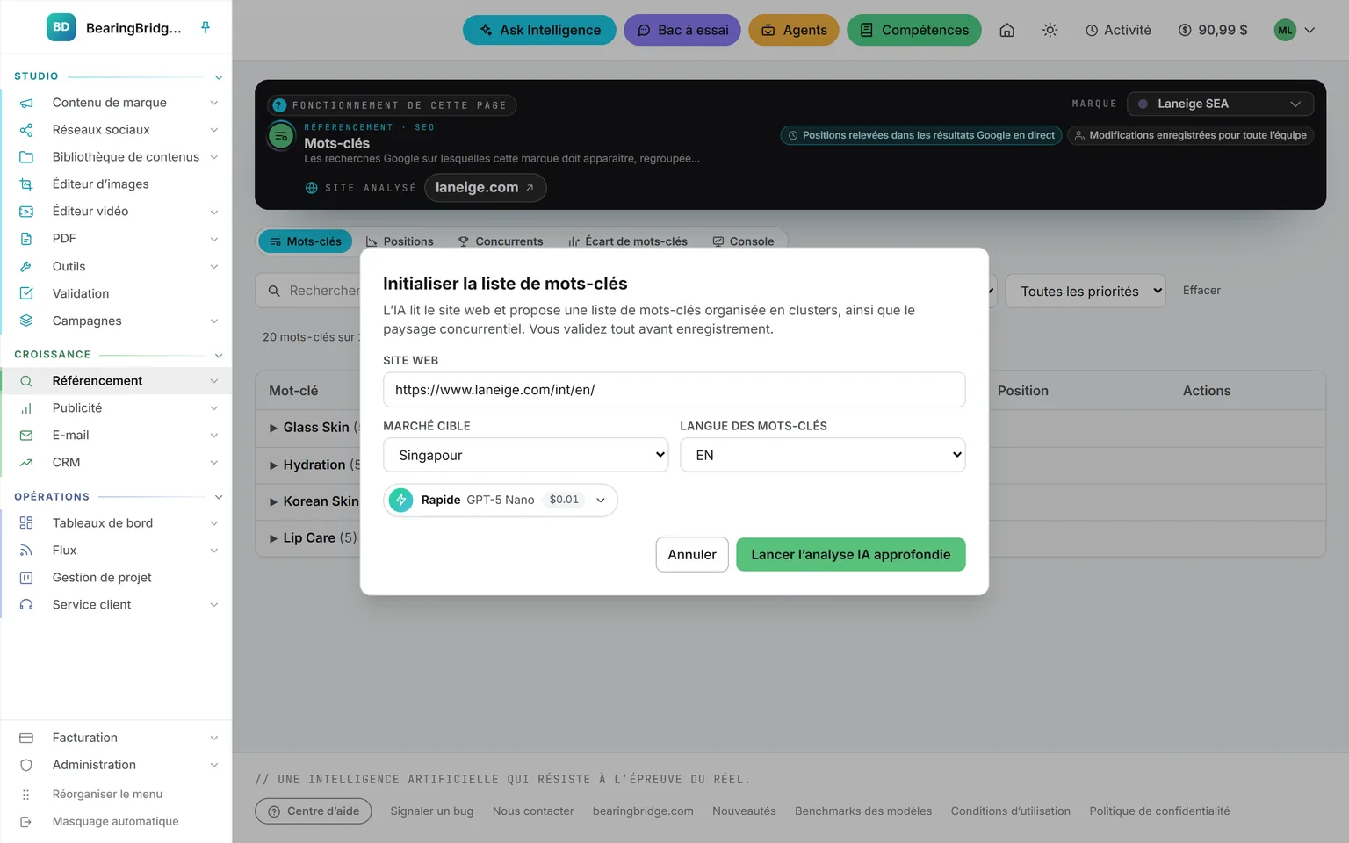This screenshot has width=1349, height=843.
Task: Open the Laneige SEA brand dropdown
Action: [x=1220, y=104]
